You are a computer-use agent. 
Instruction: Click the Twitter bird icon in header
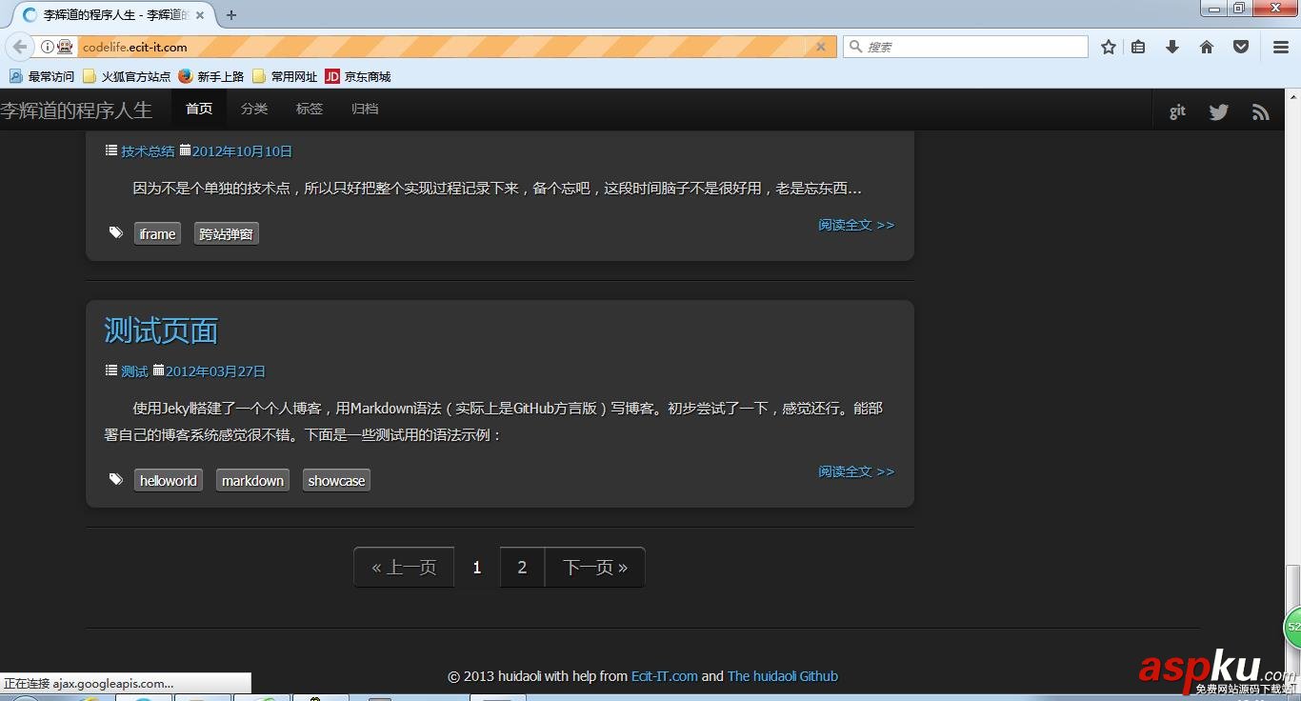coord(1218,111)
